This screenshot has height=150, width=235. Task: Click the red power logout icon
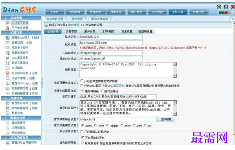[233, 7]
